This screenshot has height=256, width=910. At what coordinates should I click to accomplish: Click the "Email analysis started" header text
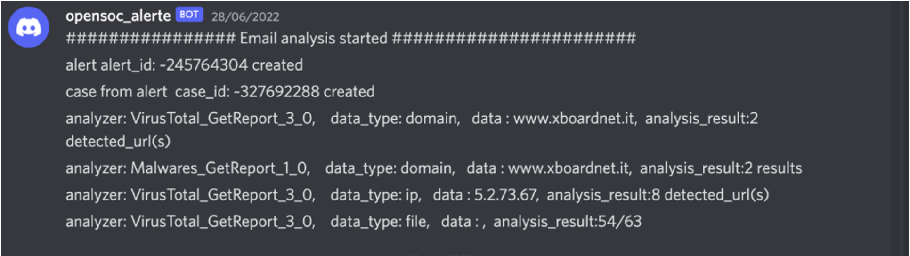point(313,38)
